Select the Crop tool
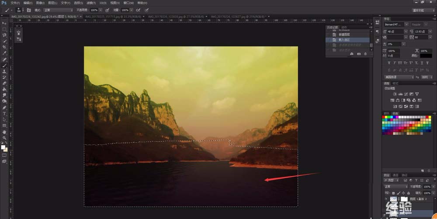This screenshot has width=437, height=219. pos(4,47)
